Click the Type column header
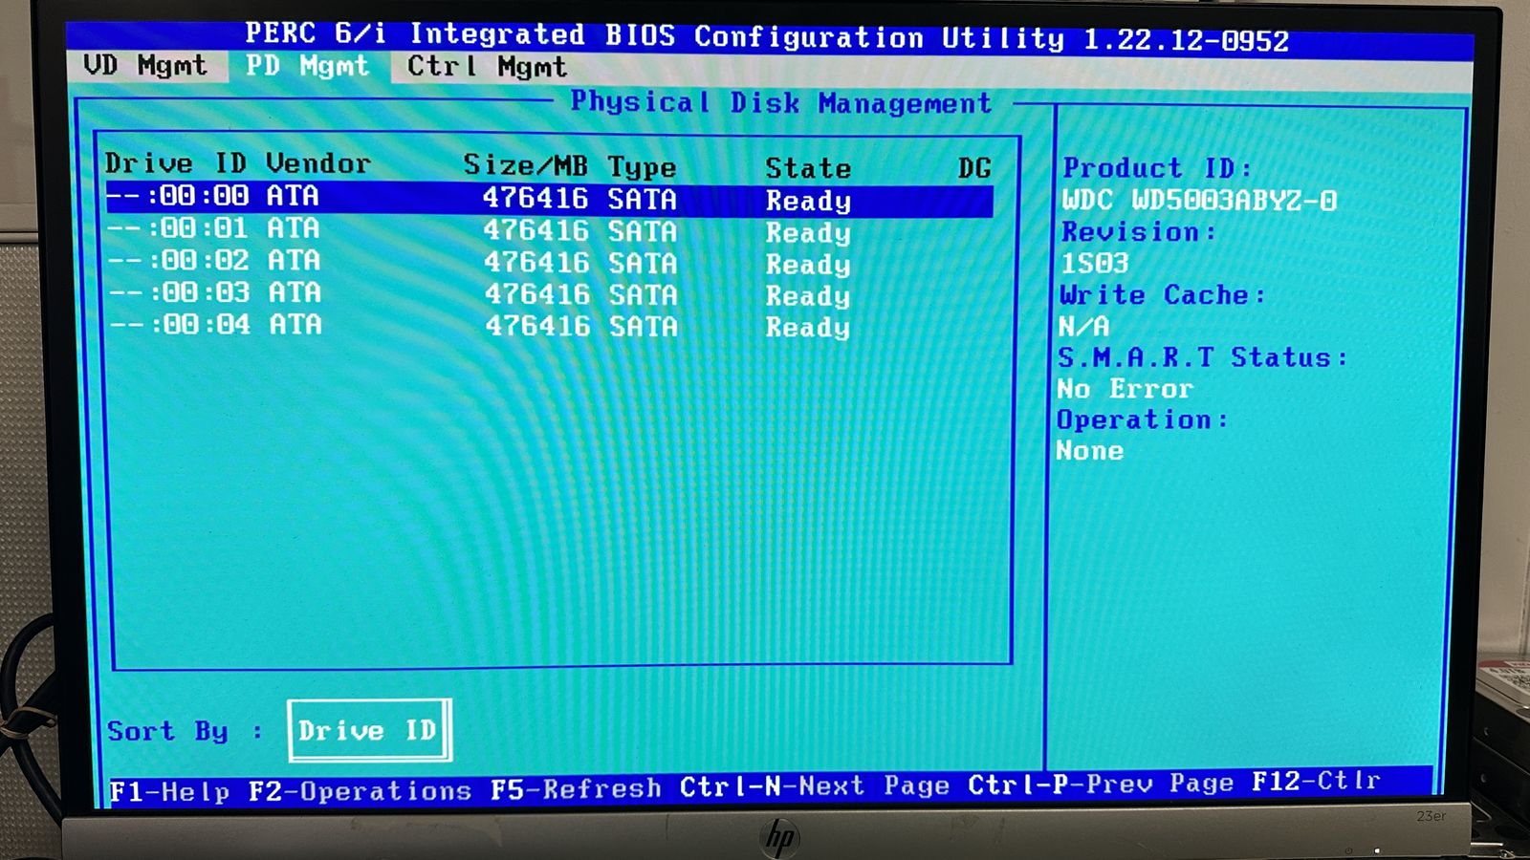1530x860 pixels. pyautogui.click(x=642, y=167)
